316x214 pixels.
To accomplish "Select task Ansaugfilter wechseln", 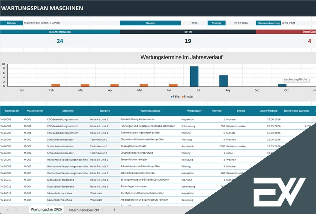I will point(150,146).
